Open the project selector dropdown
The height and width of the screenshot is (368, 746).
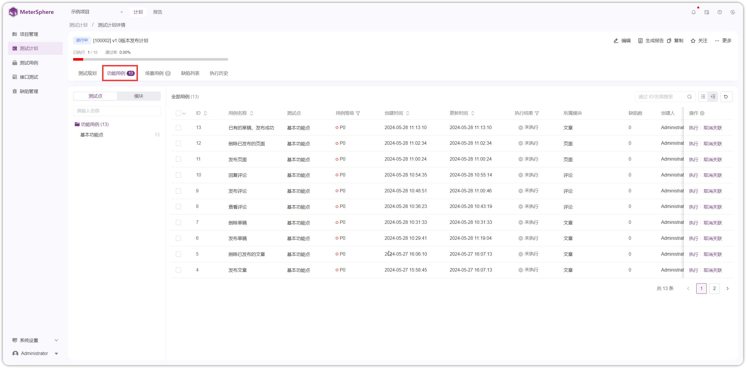tap(97, 12)
